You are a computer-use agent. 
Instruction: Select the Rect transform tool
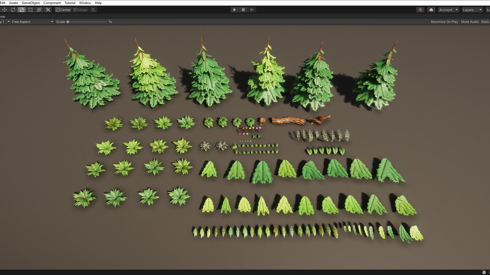[x=30, y=10]
